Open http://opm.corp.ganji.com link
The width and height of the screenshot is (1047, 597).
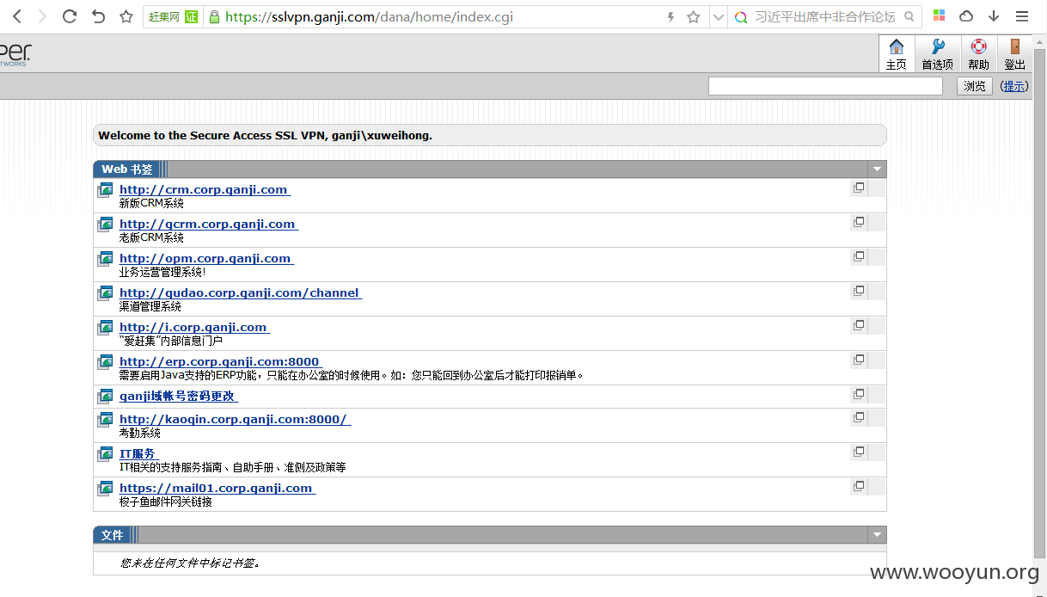tap(206, 258)
